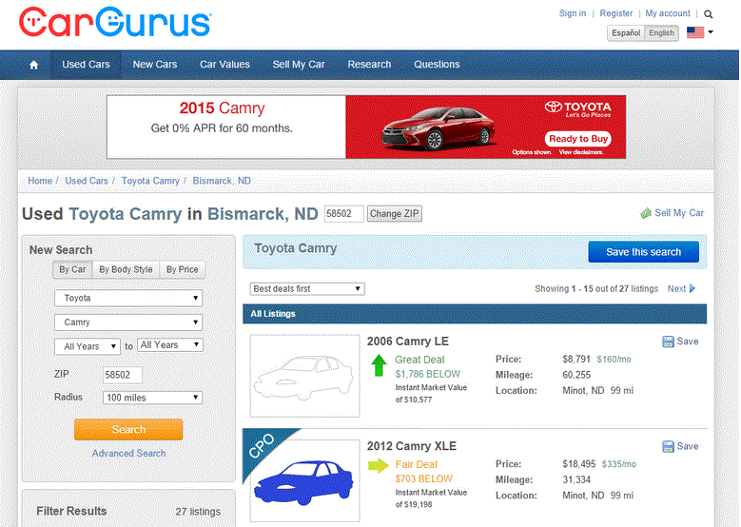Click the Used Cars breadcrumb link
Viewport: 741px width, 527px height.
click(x=87, y=181)
